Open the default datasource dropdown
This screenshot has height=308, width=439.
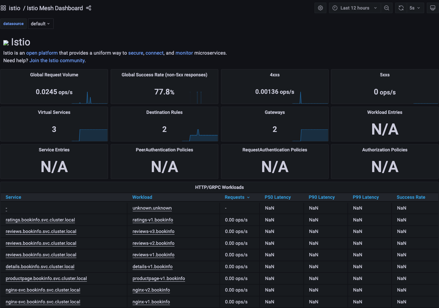tap(41, 24)
